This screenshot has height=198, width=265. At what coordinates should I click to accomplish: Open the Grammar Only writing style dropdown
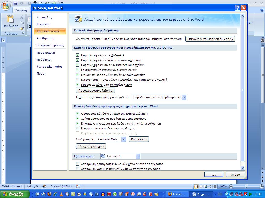pos(123,139)
